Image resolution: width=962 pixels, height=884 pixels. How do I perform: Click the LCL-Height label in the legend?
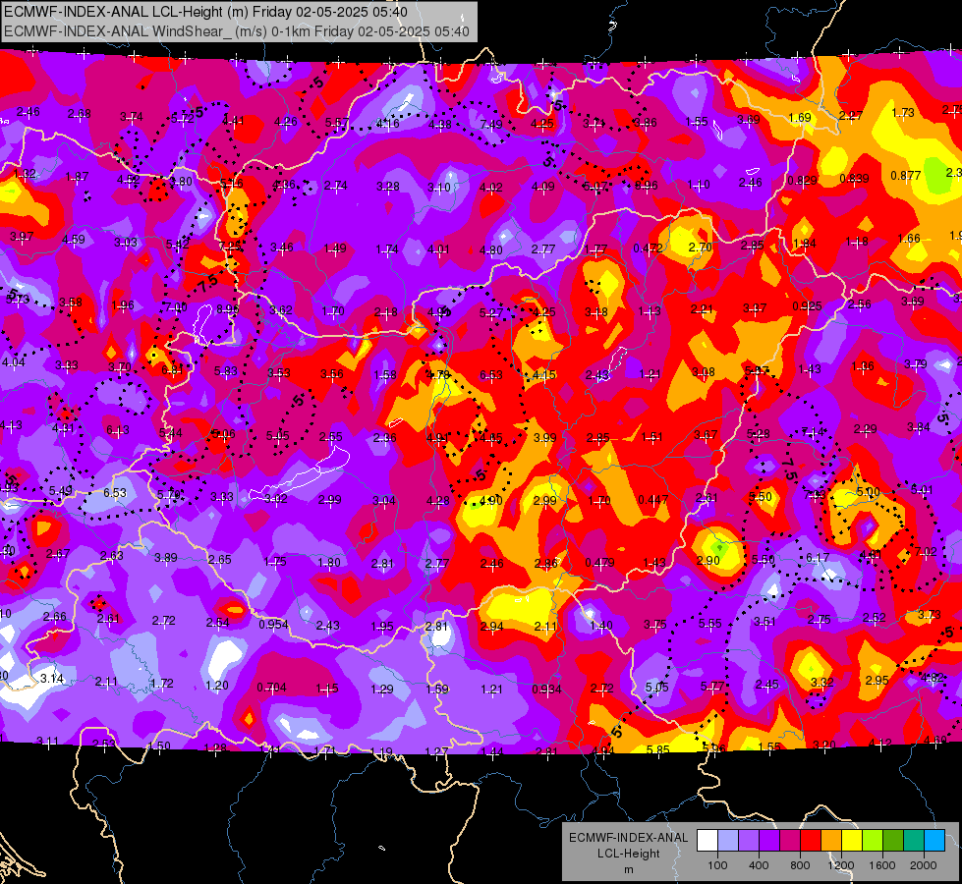point(629,854)
